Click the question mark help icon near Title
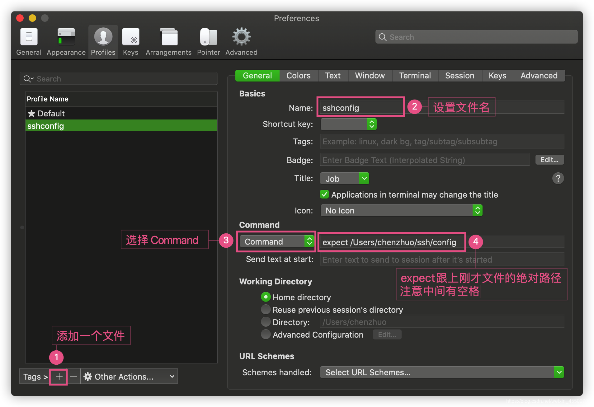 tap(558, 178)
